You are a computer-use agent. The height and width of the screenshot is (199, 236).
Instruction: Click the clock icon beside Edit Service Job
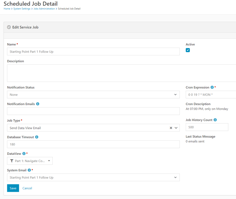[9, 27]
